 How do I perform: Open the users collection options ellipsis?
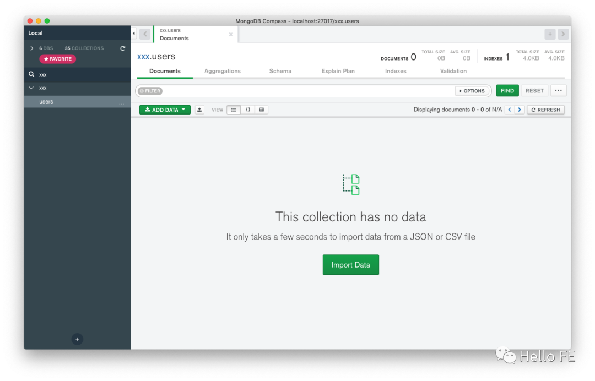(x=121, y=102)
